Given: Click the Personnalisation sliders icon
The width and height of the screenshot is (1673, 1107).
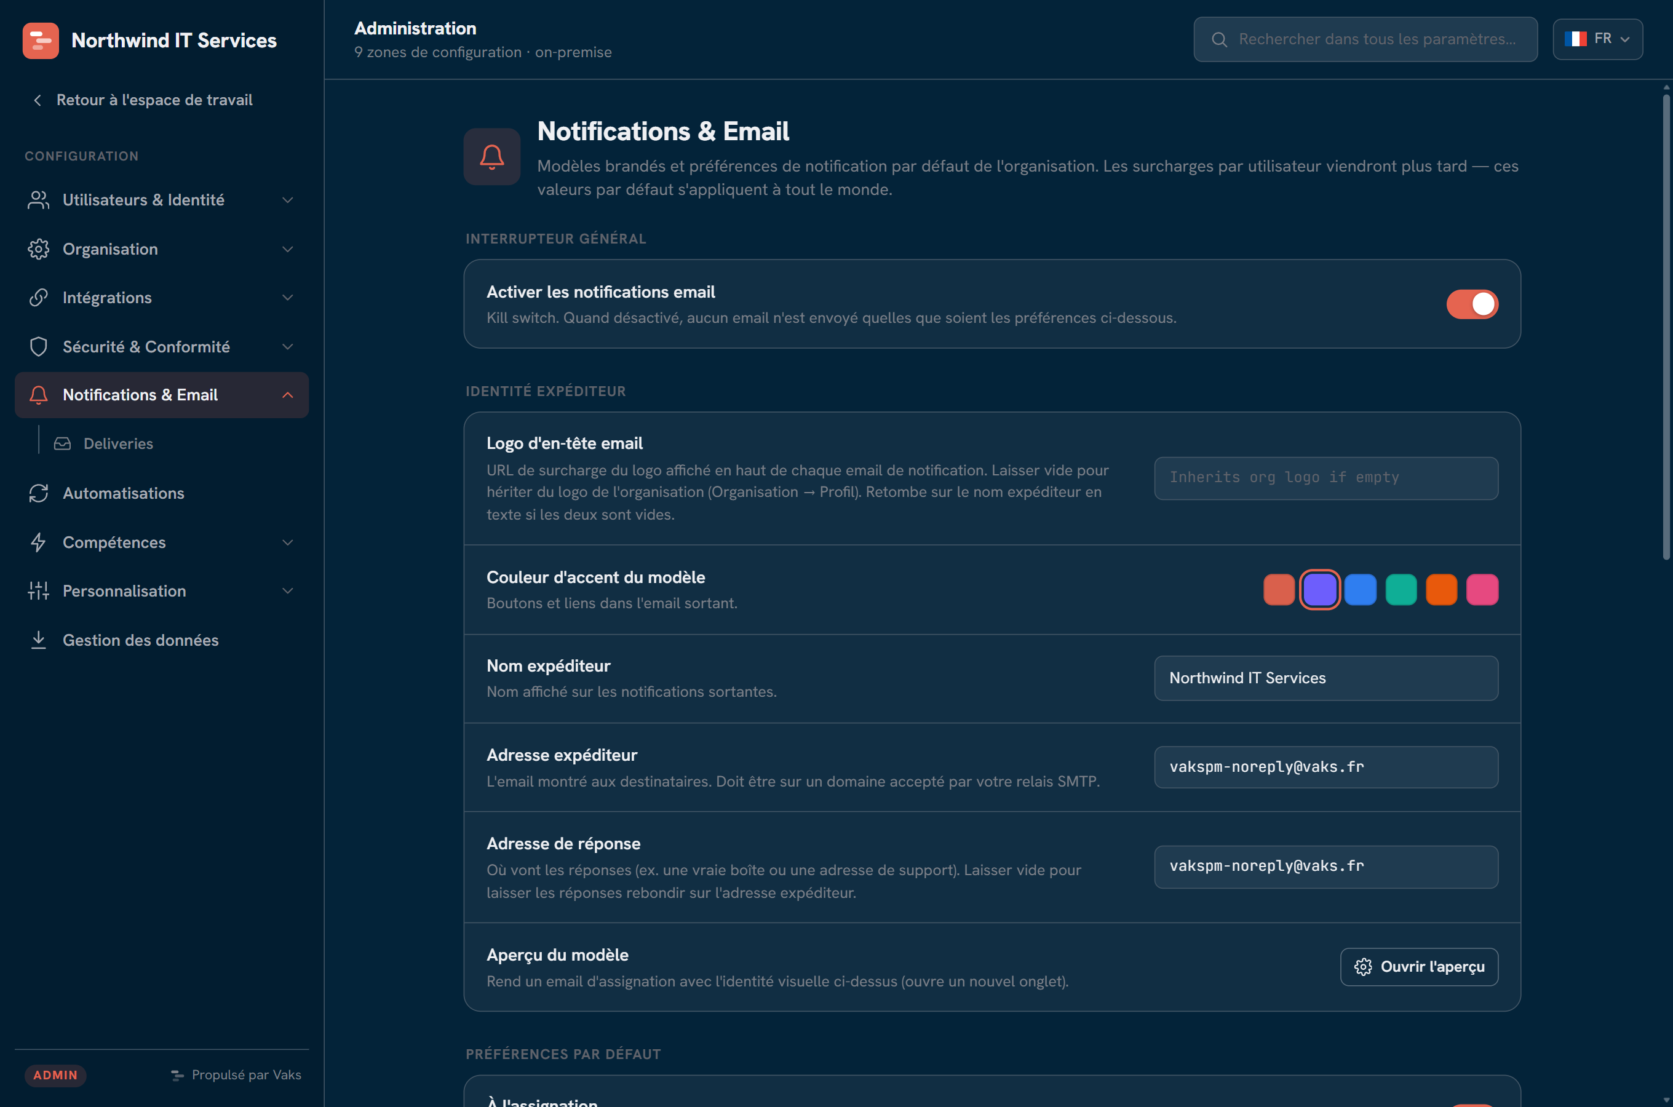Looking at the screenshot, I should (x=38, y=591).
